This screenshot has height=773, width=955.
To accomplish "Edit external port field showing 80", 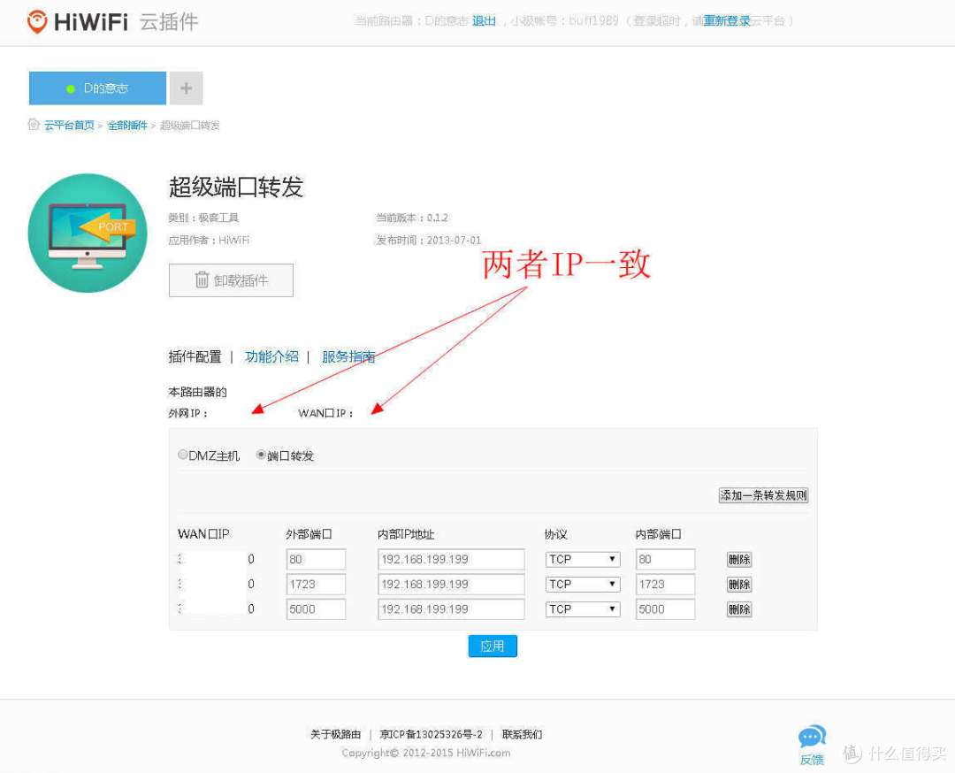I will coord(316,559).
